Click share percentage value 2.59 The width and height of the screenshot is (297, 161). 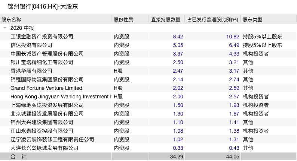pyautogui.click(x=234, y=88)
